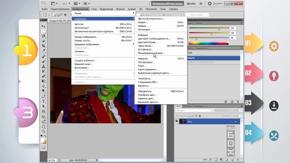
Task: Click the color spectrum ramp bar
Action: [x=208, y=43]
